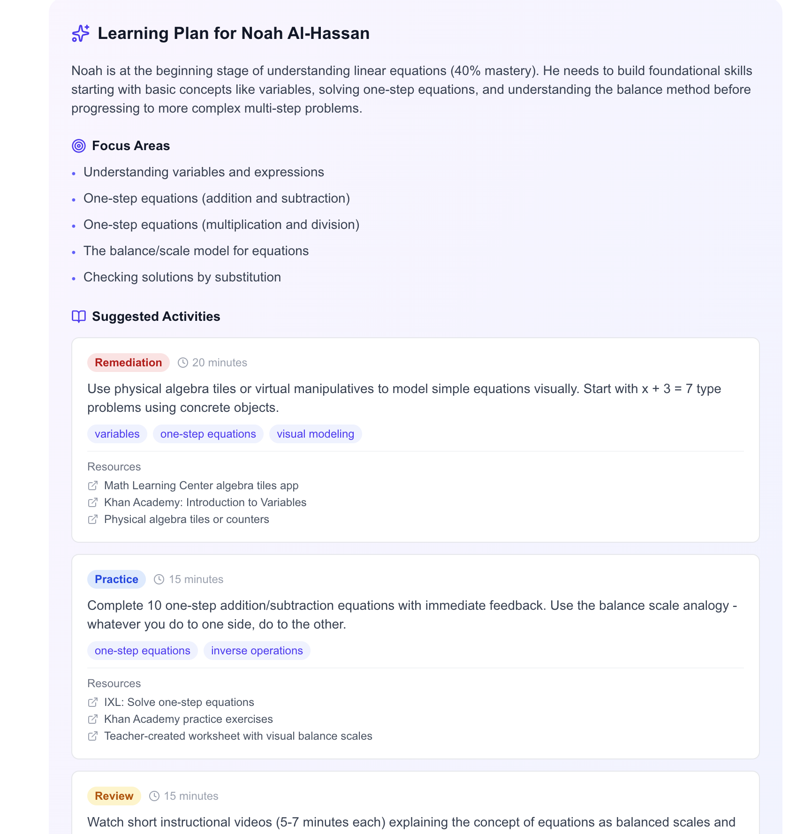Click the Learning Plan for Noah Al-Hassan heading
The width and height of the screenshot is (789, 834).
pos(234,33)
